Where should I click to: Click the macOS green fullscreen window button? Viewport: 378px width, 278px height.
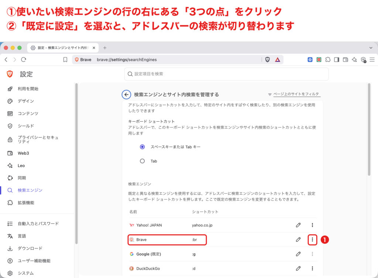pos(20,48)
